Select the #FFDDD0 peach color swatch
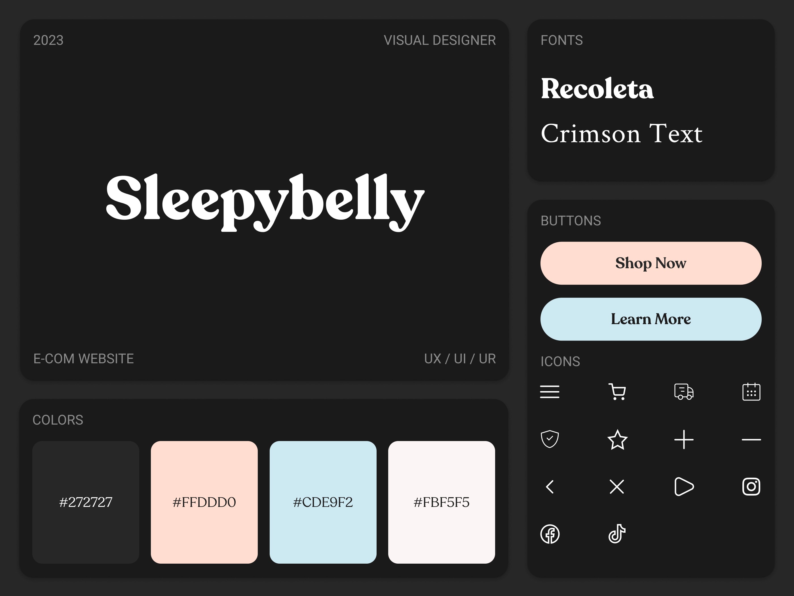The image size is (794, 596). point(204,502)
